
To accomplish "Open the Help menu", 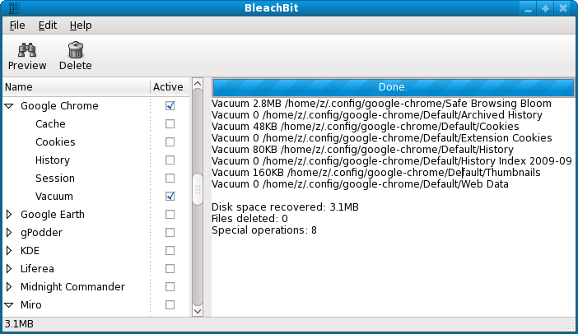I will coord(81,26).
